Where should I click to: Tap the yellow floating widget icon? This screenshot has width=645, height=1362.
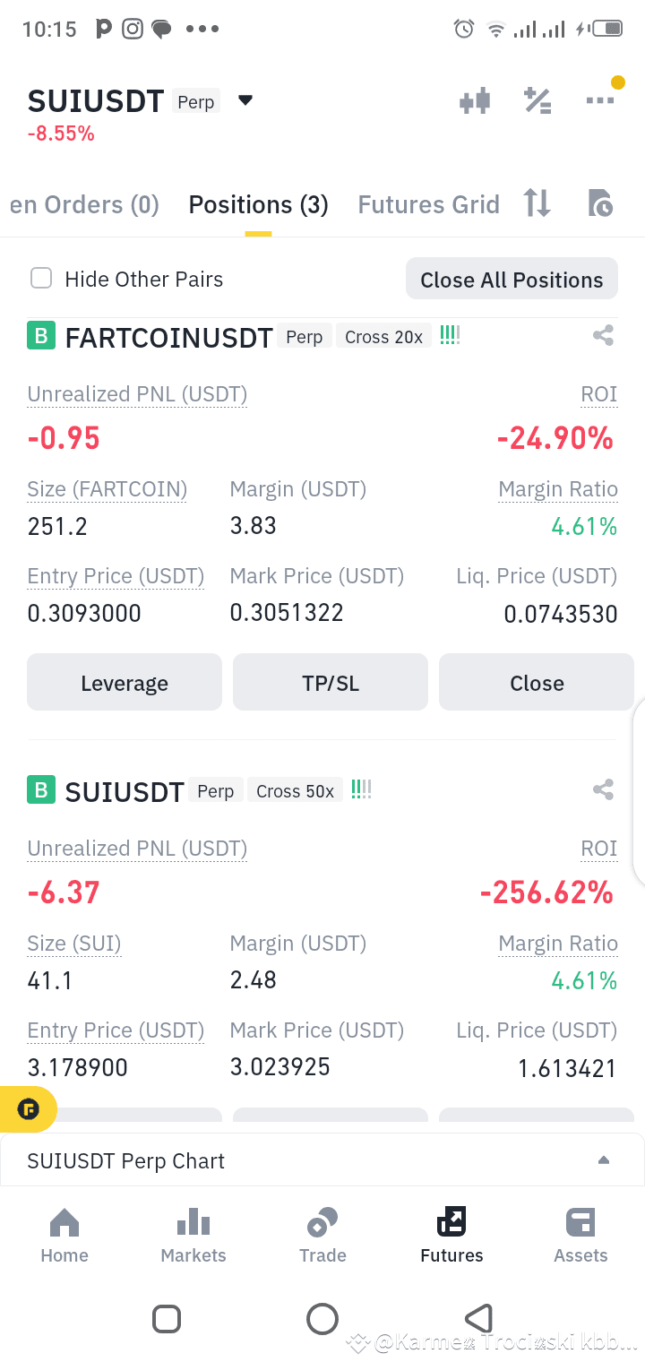pos(28,1110)
